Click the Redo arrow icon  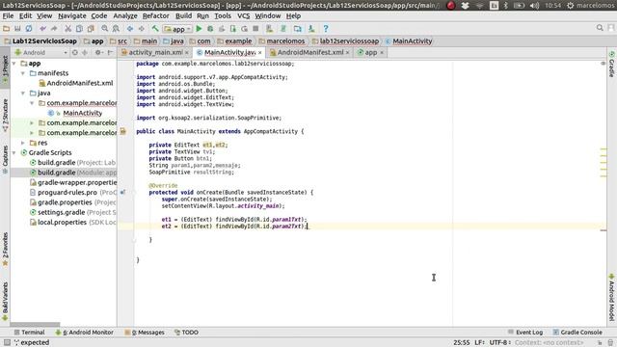click(x=54, y=28)
